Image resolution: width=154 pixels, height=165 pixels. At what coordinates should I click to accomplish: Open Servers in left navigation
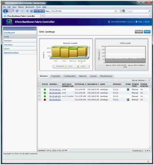[20, 41]
